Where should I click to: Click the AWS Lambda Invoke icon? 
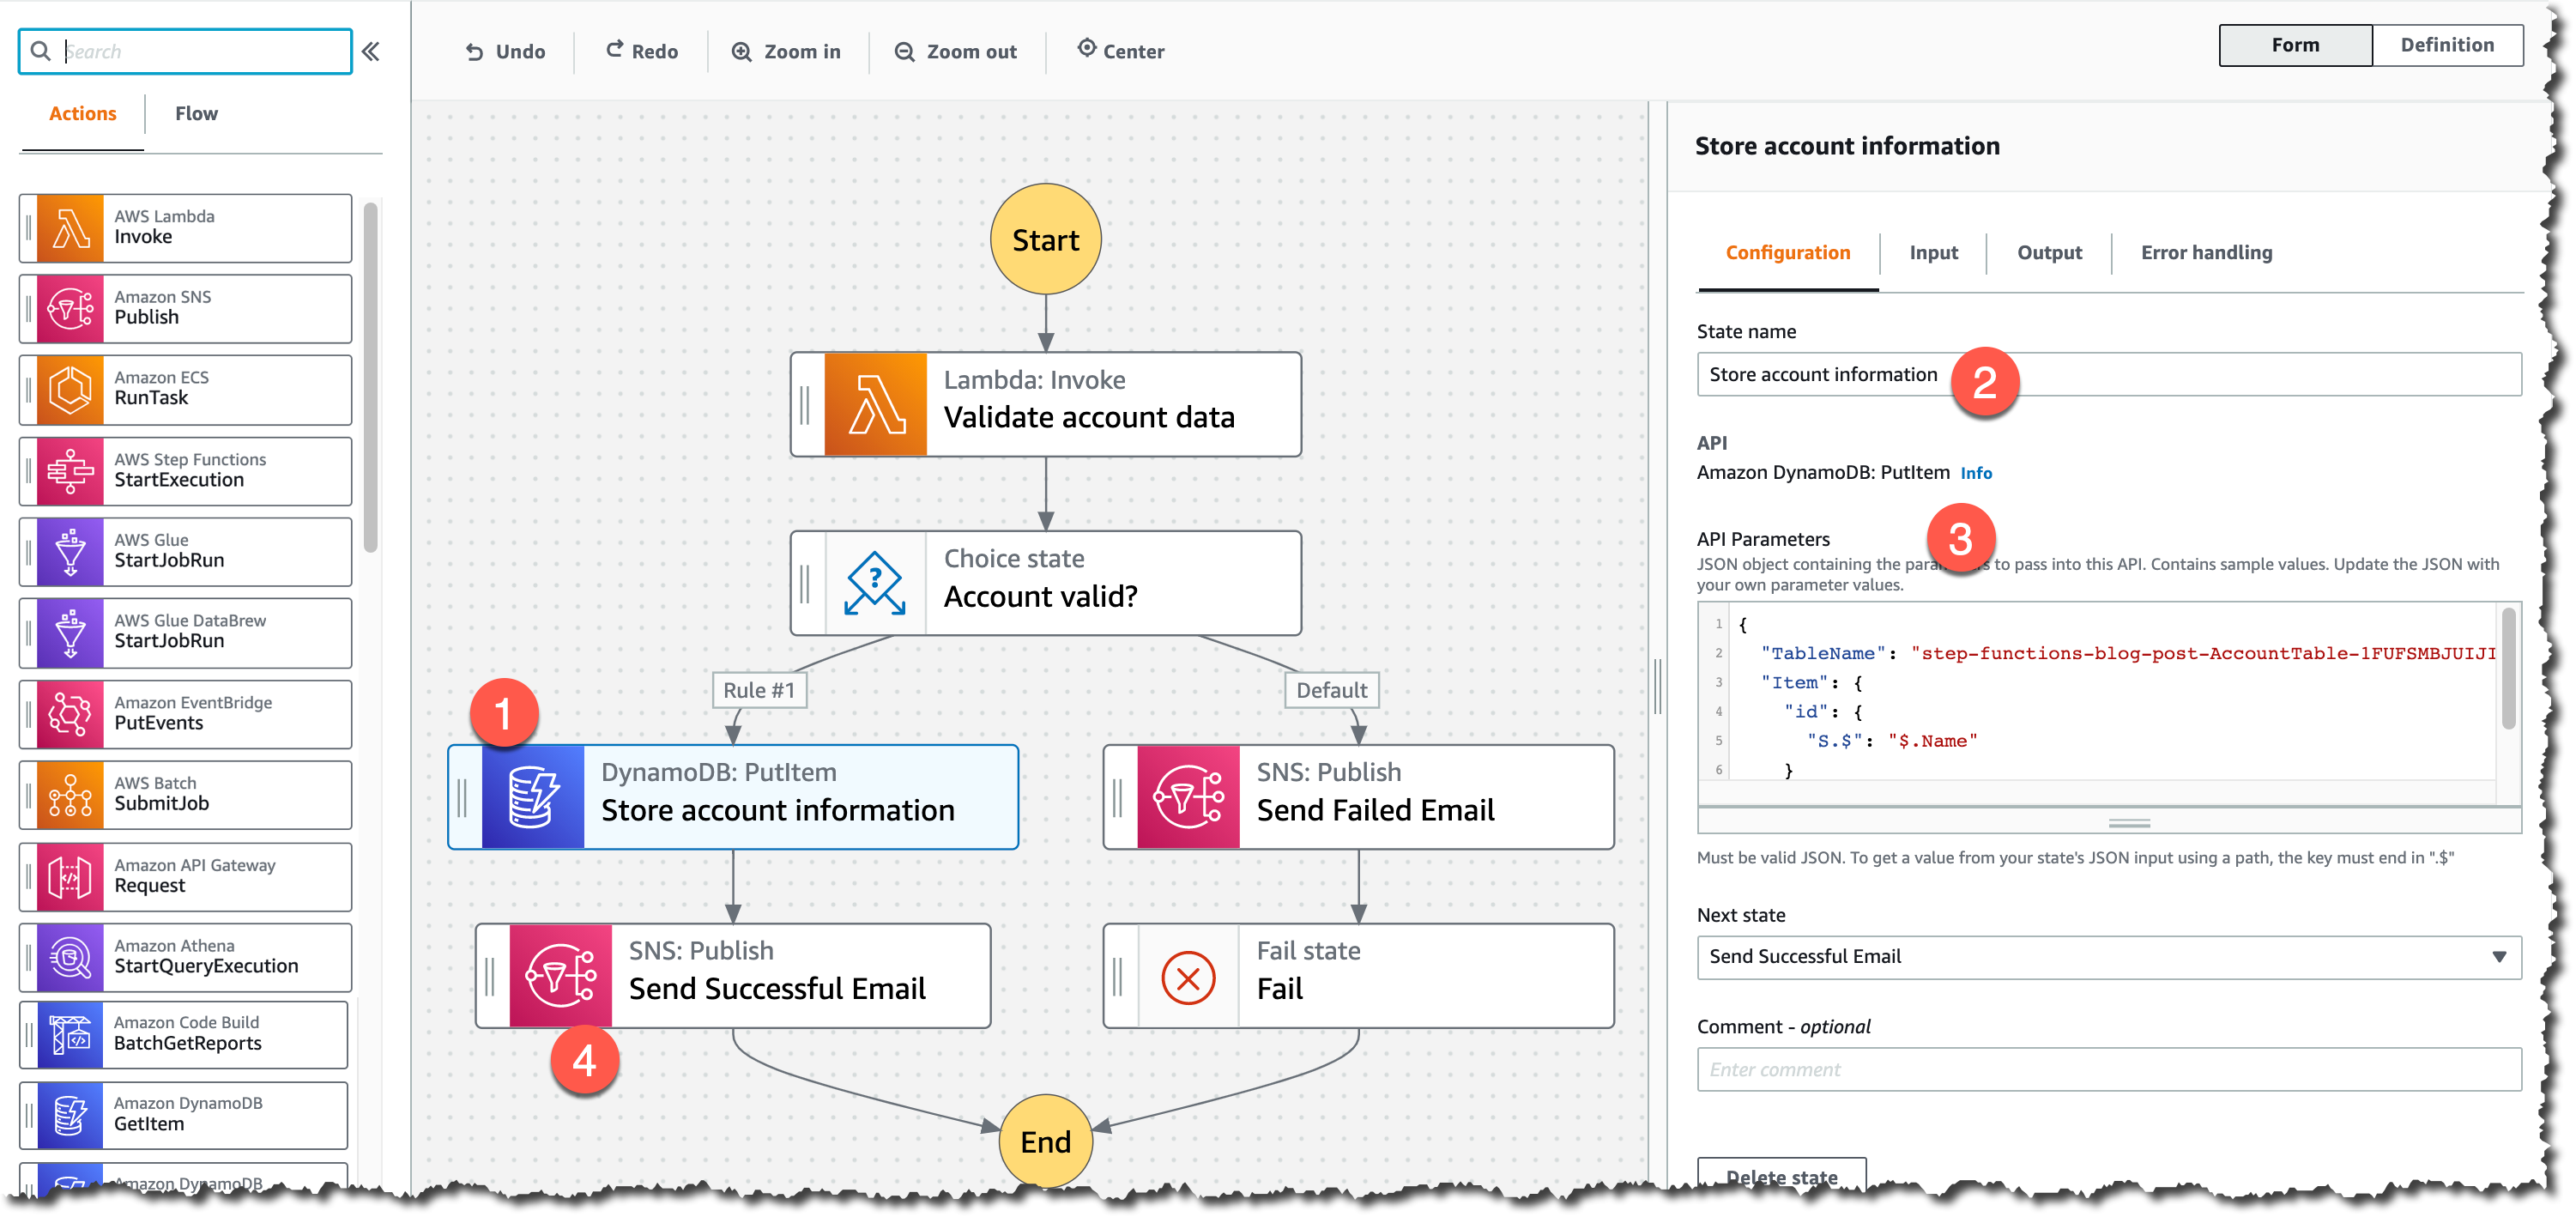(x=70, y=228)
